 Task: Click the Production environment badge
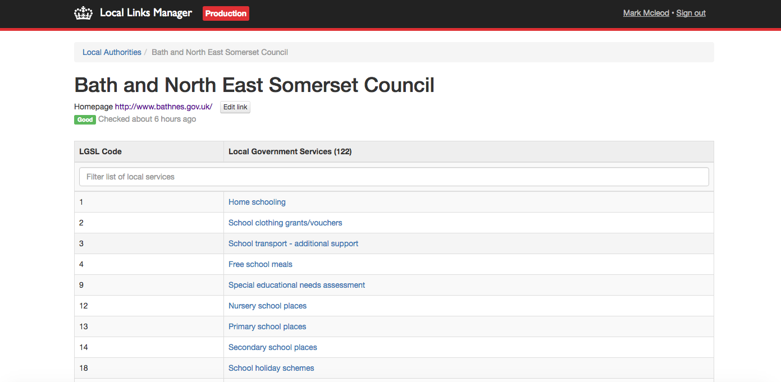tap(226, 13)
